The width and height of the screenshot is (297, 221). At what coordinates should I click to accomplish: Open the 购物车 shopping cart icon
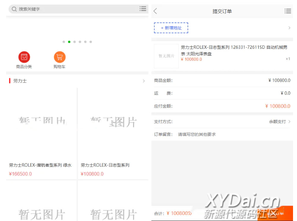point(60,57)
